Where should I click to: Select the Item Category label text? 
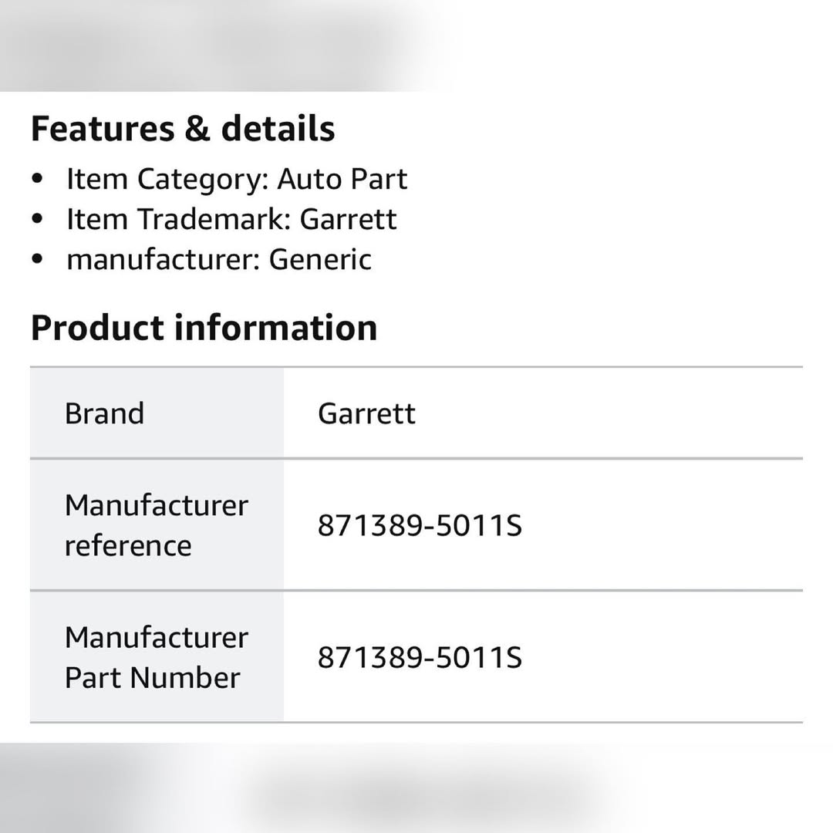point(167,180)
